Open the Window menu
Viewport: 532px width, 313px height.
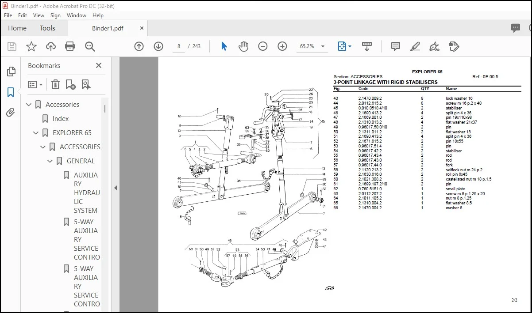tap(77, 15)
